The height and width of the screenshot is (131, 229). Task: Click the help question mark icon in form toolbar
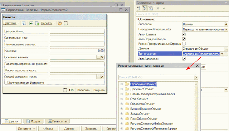[x=60, y=23]
